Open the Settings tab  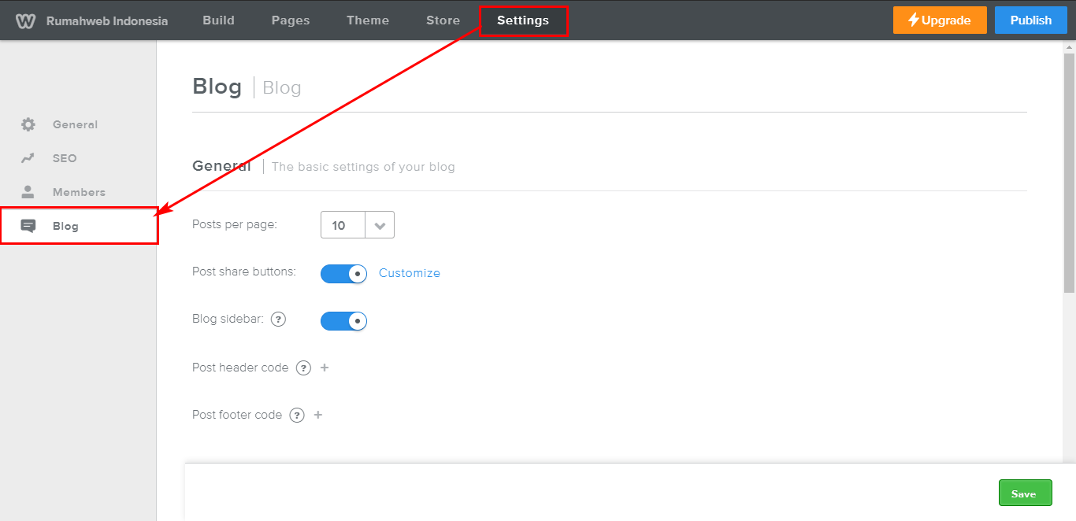[523, 20]
